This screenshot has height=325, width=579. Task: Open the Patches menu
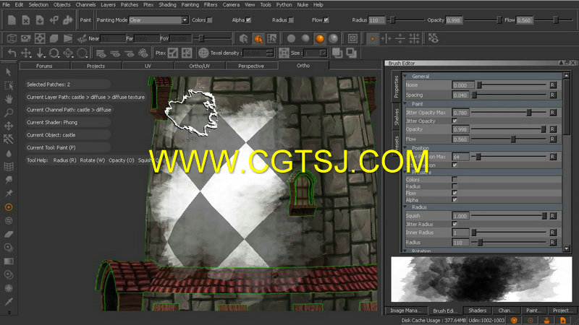(130, 4)
